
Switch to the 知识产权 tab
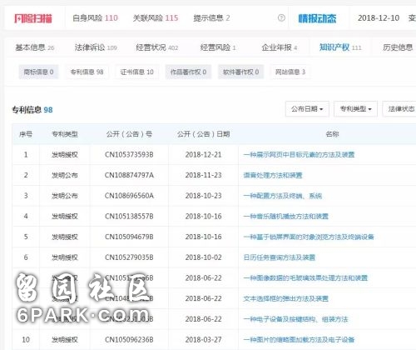pos(340,47)
